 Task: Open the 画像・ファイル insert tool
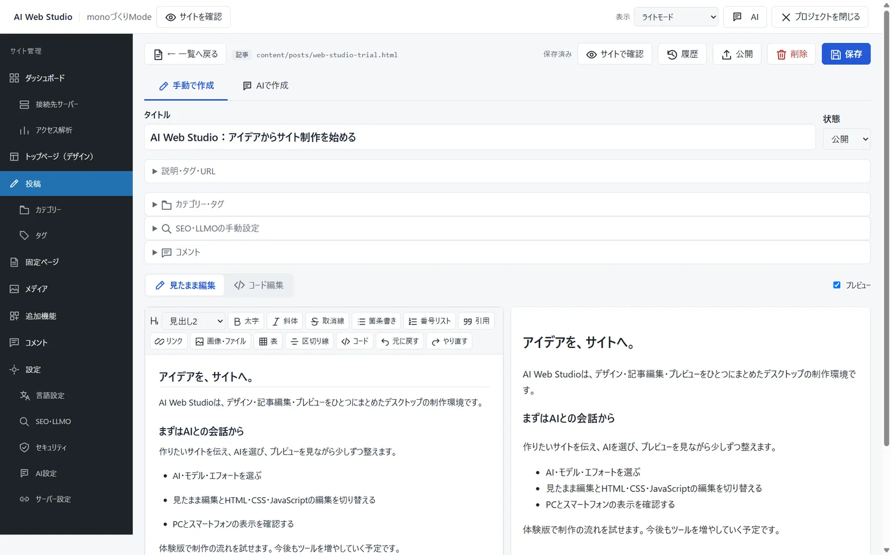221,341
